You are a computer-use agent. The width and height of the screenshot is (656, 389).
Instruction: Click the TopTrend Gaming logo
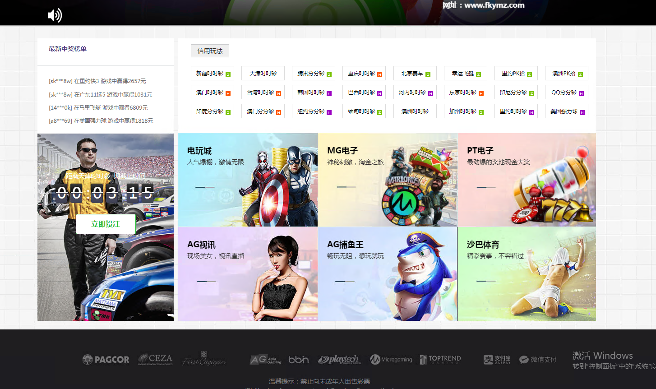[x=440, y=359]
